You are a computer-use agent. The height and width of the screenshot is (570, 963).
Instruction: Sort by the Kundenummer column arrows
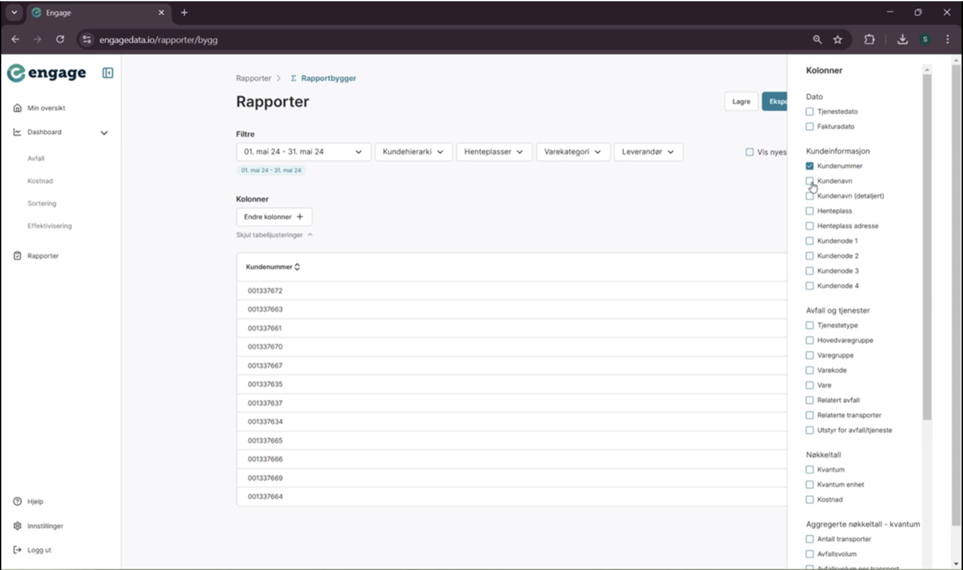(297, 267)
